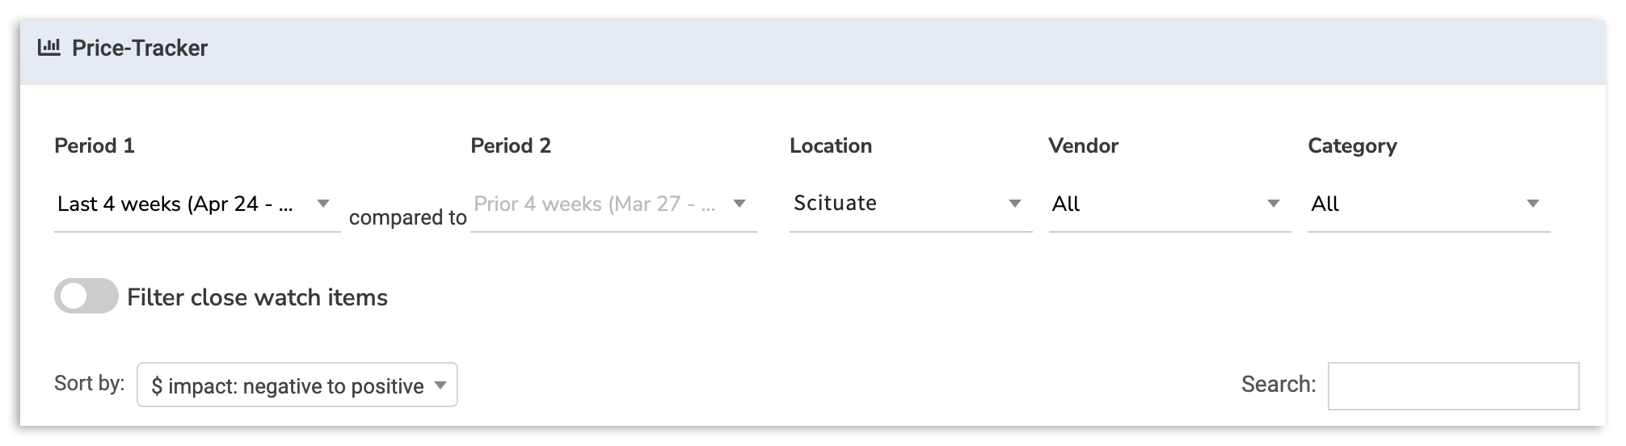
Task: Click the Sort by dropdown arrow
Action: click(440, 385)
